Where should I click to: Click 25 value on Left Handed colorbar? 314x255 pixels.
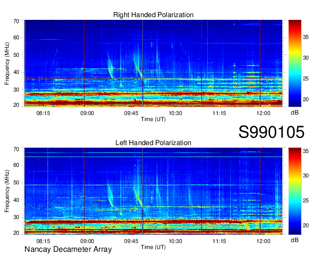tap(306, 200)
